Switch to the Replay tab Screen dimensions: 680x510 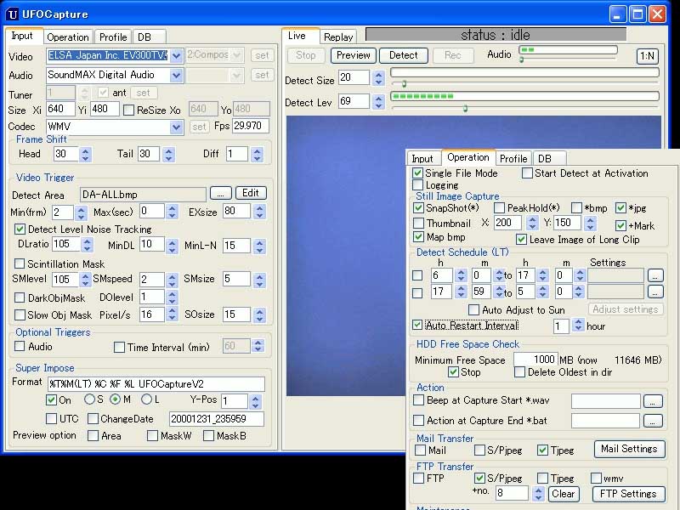[338, 37]
